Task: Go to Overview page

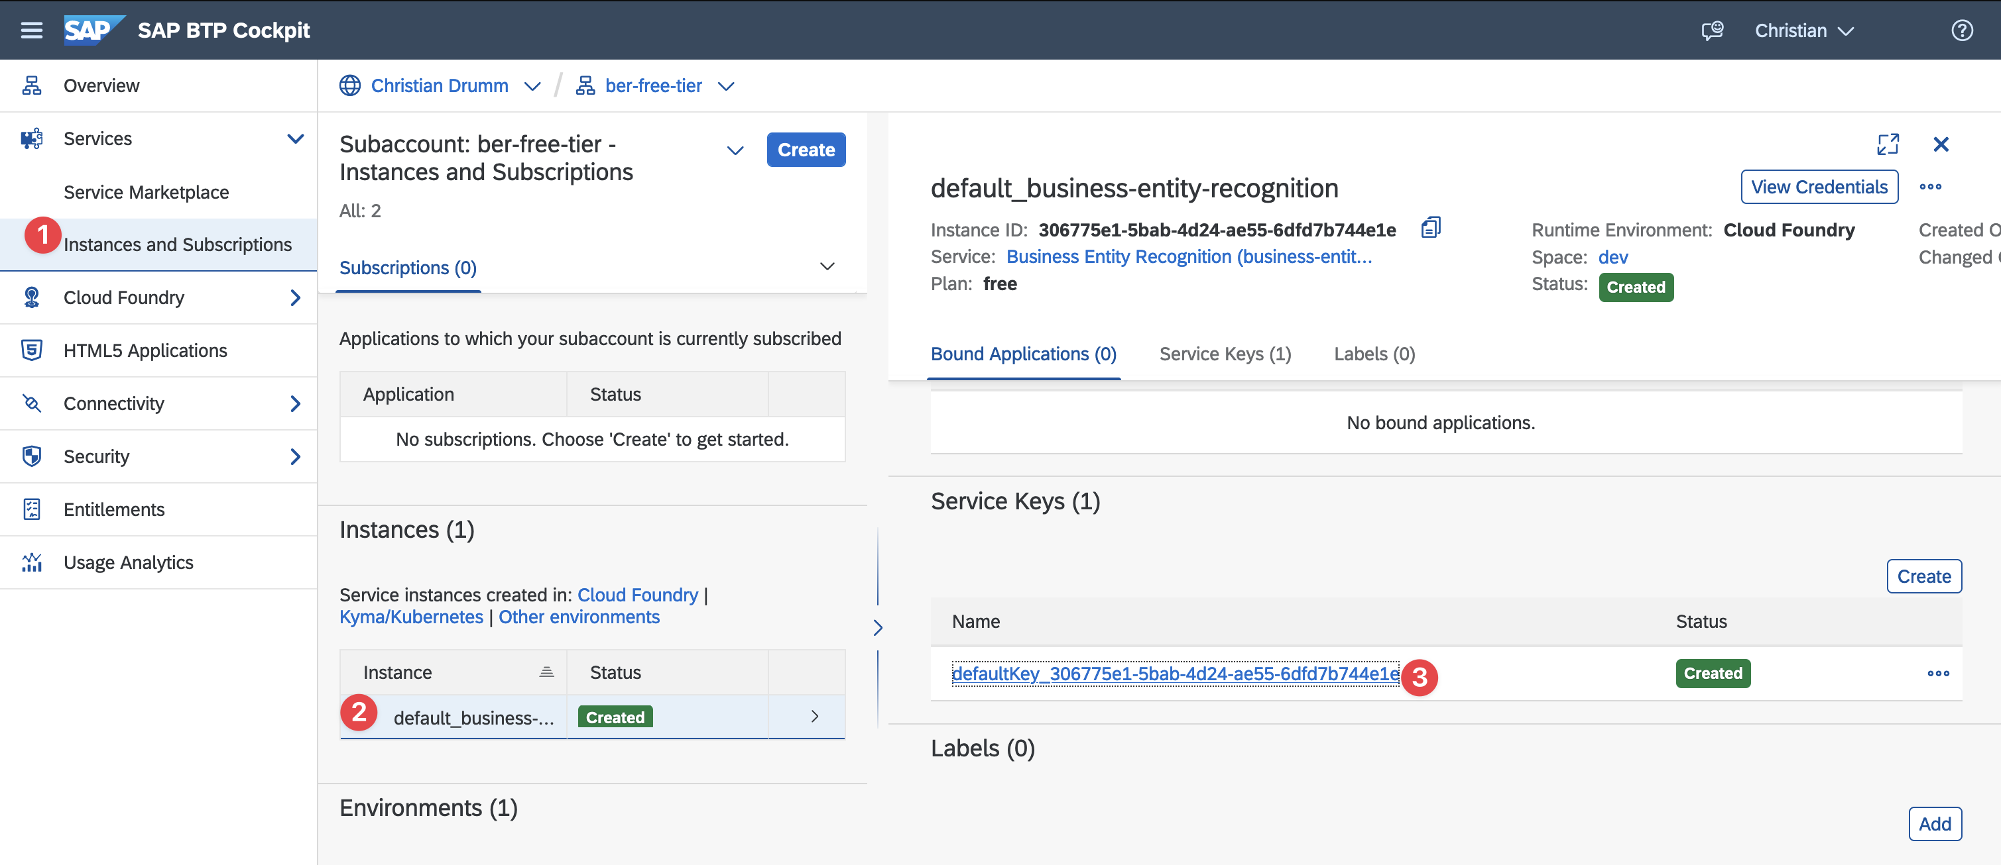Action: pyautogui.click(x=101, y=85)
